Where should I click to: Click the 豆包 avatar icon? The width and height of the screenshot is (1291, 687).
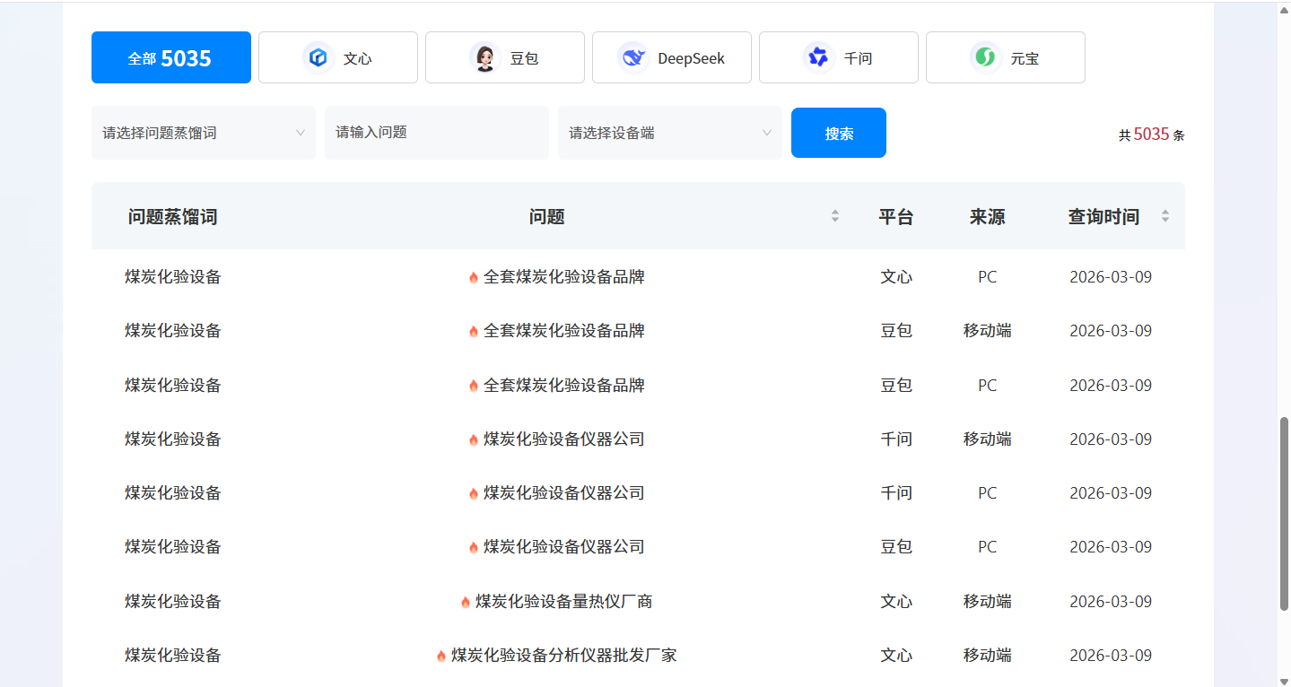click(484, 58)
